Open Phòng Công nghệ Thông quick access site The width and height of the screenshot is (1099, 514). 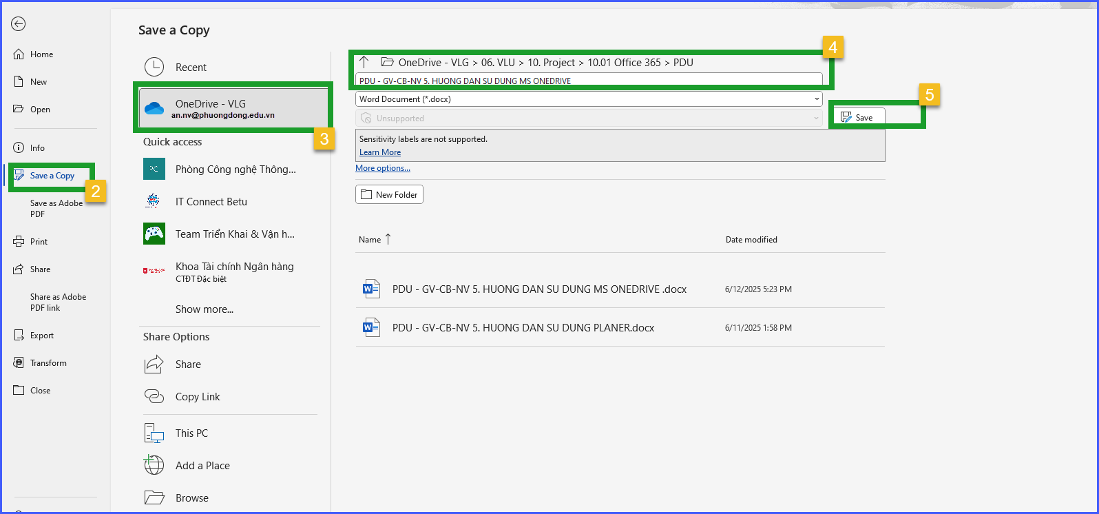pos(234,169)
